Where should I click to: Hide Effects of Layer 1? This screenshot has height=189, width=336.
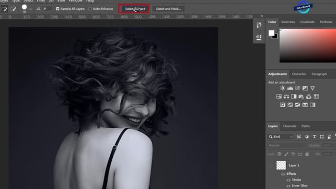coord(283,174)
